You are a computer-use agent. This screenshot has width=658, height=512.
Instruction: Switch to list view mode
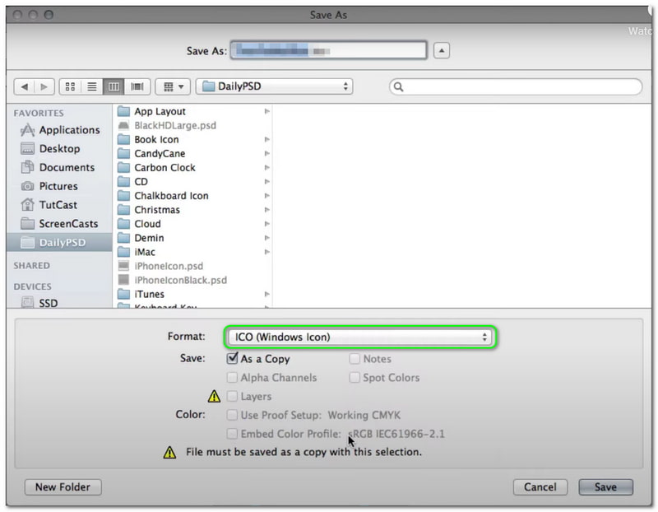point(92,87)
